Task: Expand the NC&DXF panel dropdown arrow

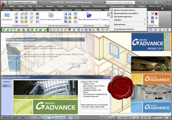Action: [x=156, y=26]
